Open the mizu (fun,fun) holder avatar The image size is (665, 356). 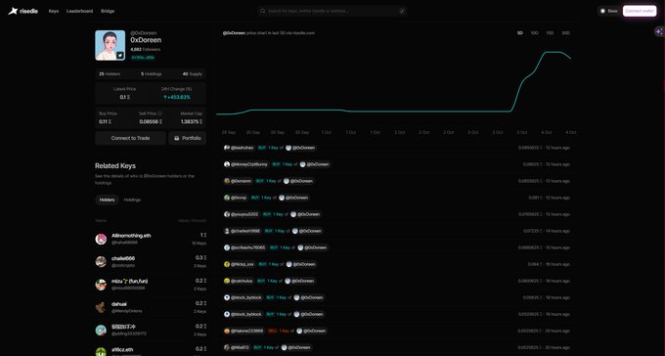pyautogui.click(x=101, y=285)
